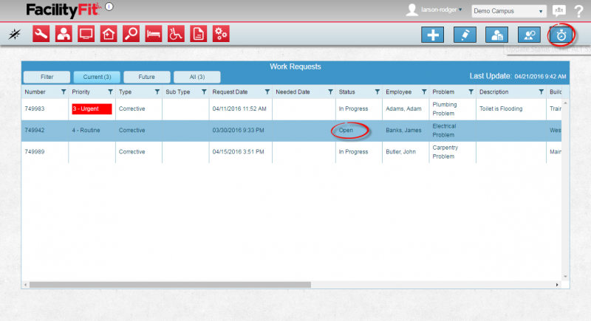Click the assign employee blue button

[529, 35]
